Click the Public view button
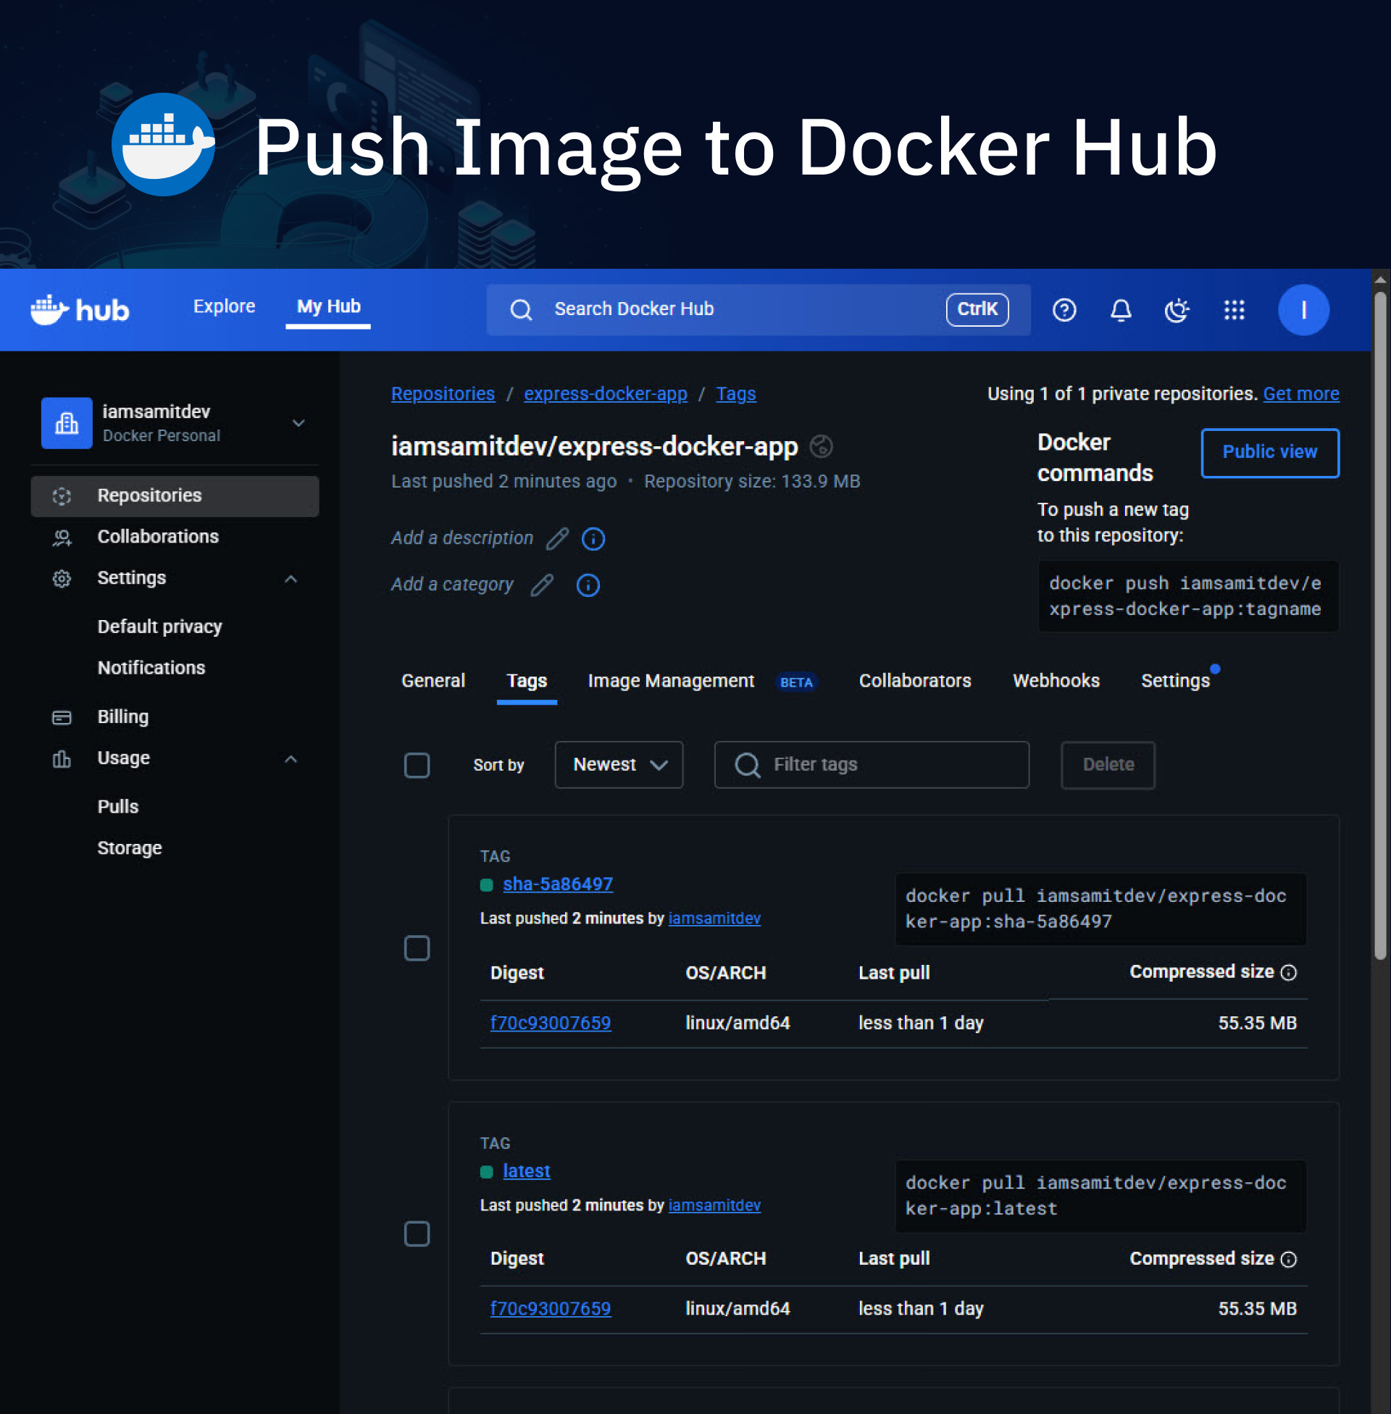 [1270, 452]
